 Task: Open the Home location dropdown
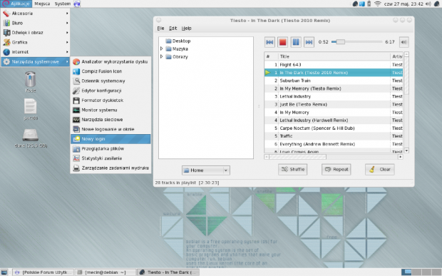[x=206, y=170]
